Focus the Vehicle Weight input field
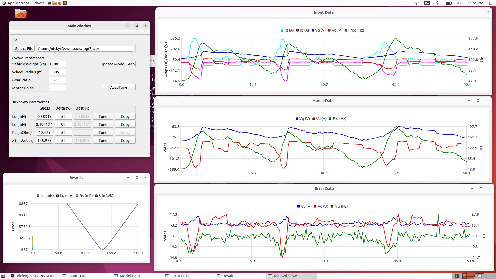 (57, 64)
